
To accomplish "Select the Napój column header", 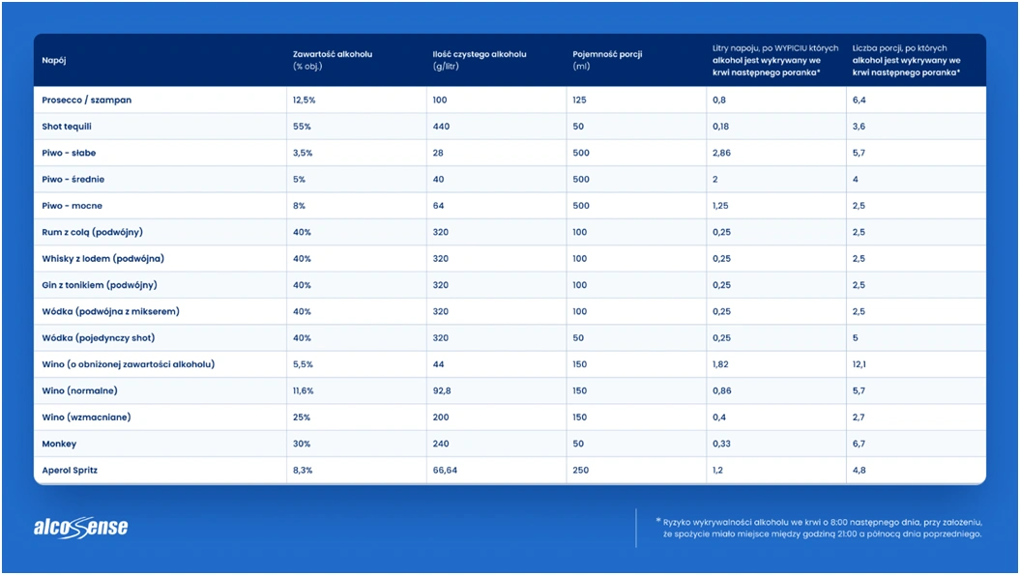I will point(54,60).
